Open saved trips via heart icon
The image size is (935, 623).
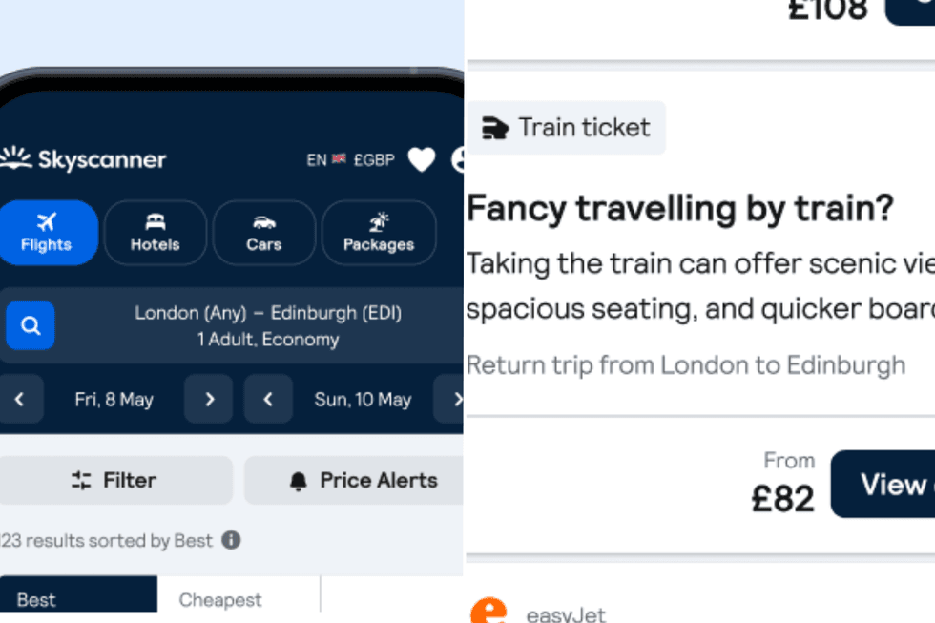pos(422,159)
